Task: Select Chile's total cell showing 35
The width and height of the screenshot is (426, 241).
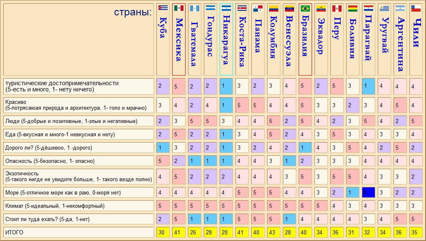Action: (x=416, y=232)
